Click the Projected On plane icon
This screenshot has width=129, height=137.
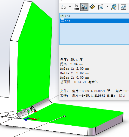101,7
